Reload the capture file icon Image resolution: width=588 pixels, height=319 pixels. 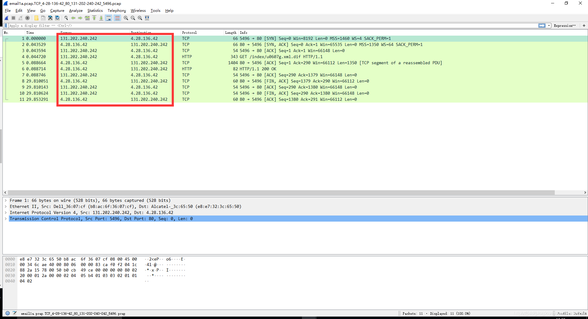click(x=57, y=18)
